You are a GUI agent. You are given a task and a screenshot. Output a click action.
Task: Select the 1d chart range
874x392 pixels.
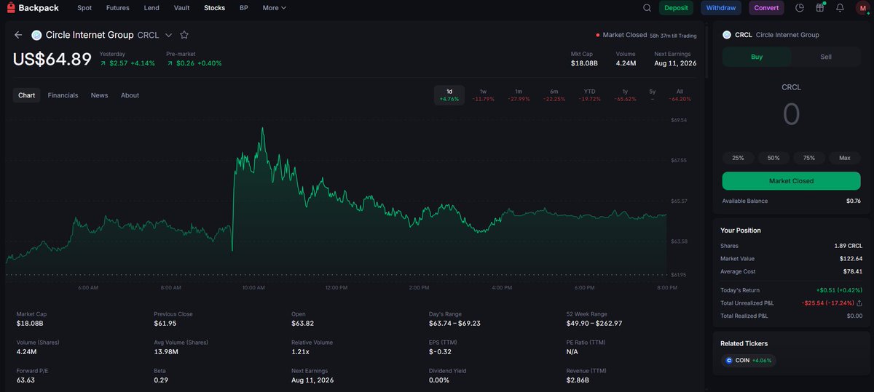tap(449, 95)
